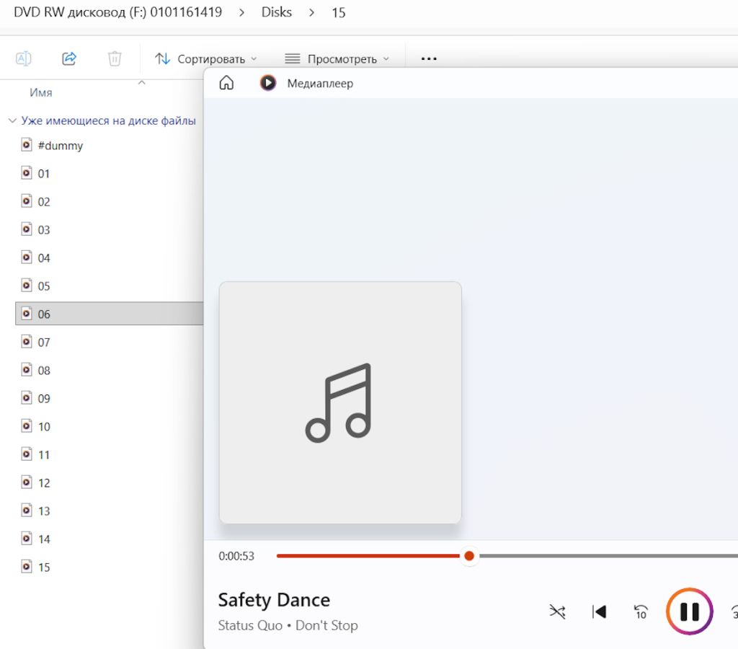Screen dimensions: 738x649
Task: Click the album art music note thumbnail
Action: (340, 402)
